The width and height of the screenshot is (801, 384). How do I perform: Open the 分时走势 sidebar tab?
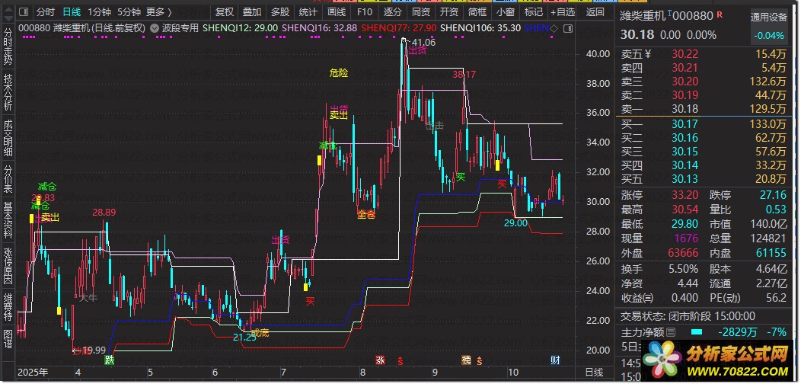[x=8, y=45]
